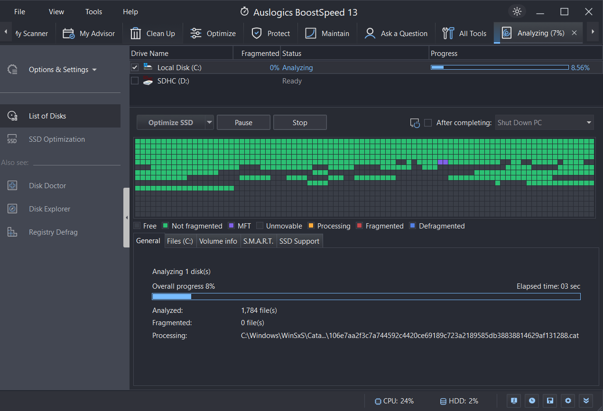The image size is (603, 411).
Task: Click the clock scheduler icon in status bar
Action: pos(532,401)
